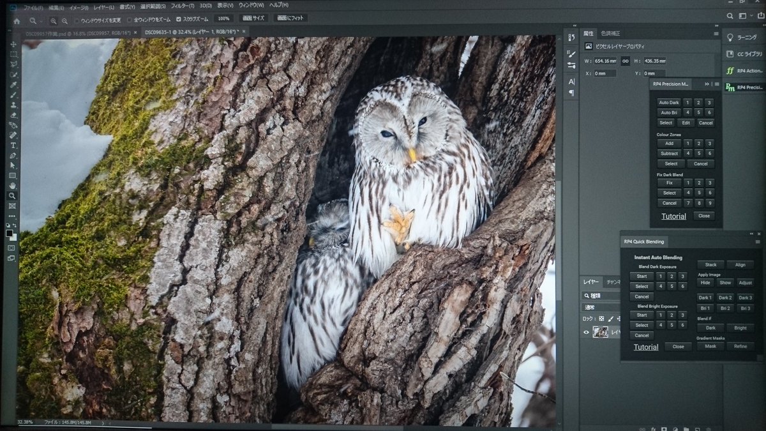Open the フィルター(T) menu

[183, 6]
